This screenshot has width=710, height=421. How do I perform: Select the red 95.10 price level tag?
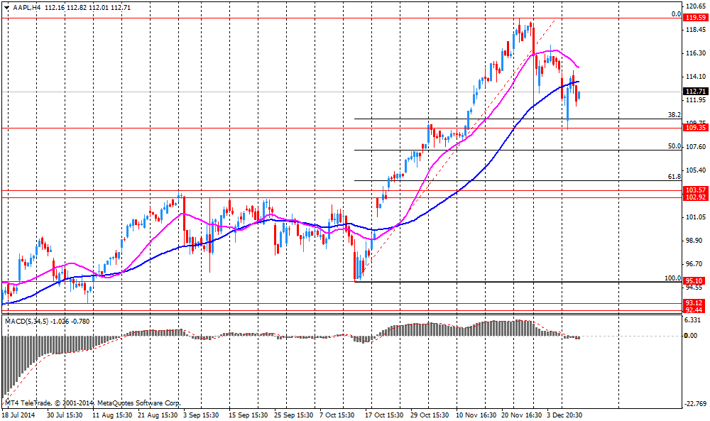tap(696, 280)
